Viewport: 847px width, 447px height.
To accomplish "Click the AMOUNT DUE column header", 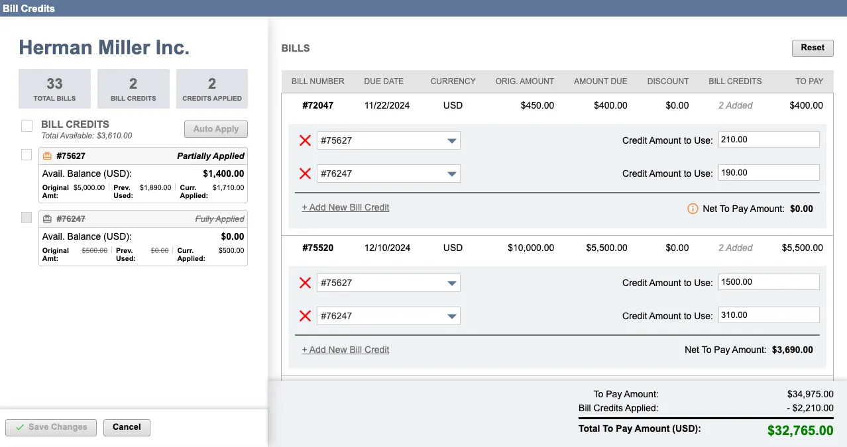I will pyautogui.click(x=600, y=81).
